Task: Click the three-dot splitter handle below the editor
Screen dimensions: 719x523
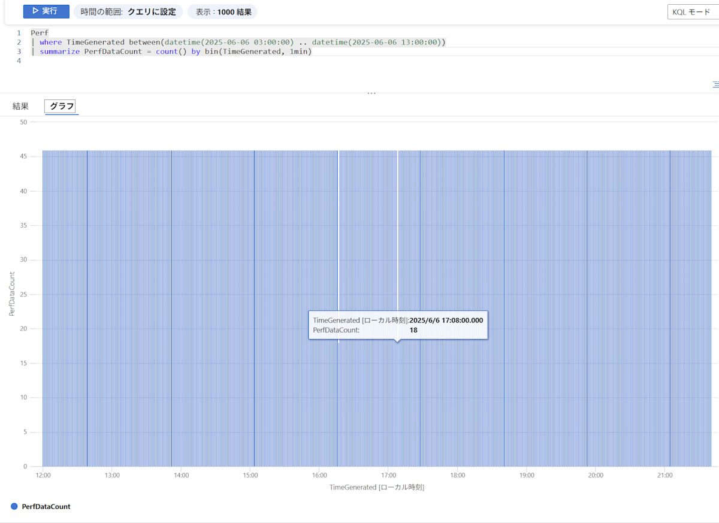Action: (371, 93)
